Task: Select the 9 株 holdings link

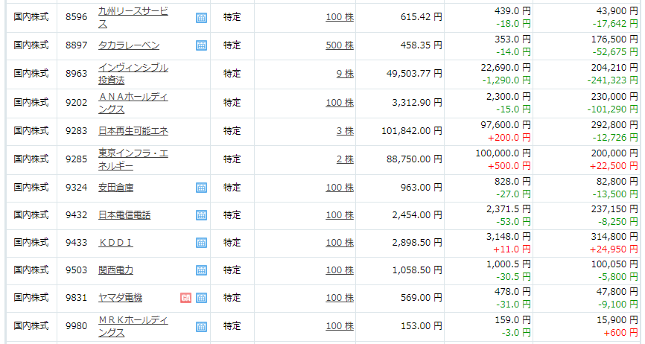Action: [344, 74]
